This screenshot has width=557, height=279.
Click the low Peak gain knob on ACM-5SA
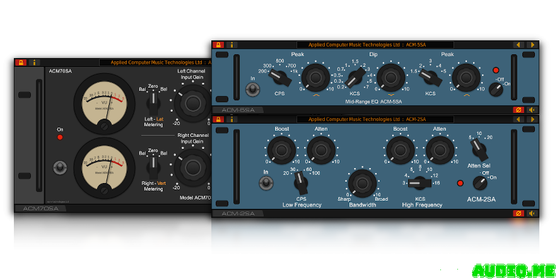click(316, 78)
